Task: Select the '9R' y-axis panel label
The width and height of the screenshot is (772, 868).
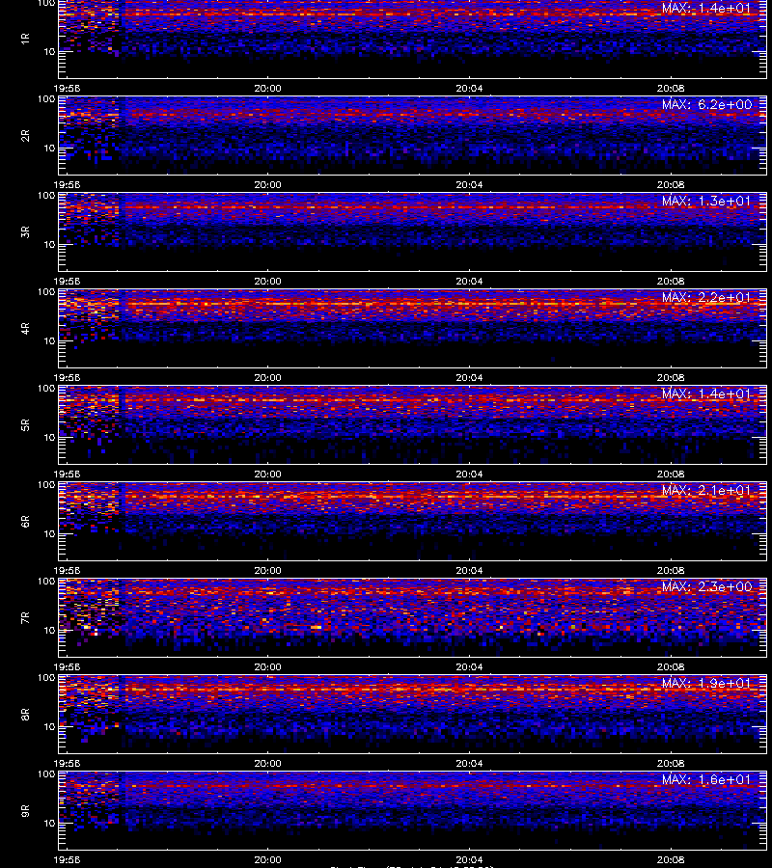Action: click(25, 810)
